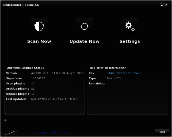172x137 pixels.
Task: Click the Bitdefender logo in the bottom corner
Action: [11, 132]
